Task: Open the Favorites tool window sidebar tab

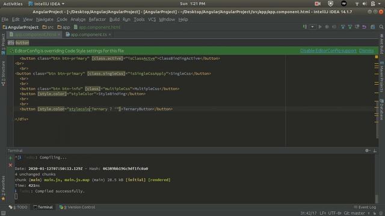Action: point(3,188)
